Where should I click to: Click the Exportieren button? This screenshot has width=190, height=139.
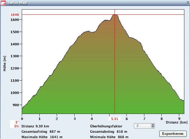tap(173, 133)
